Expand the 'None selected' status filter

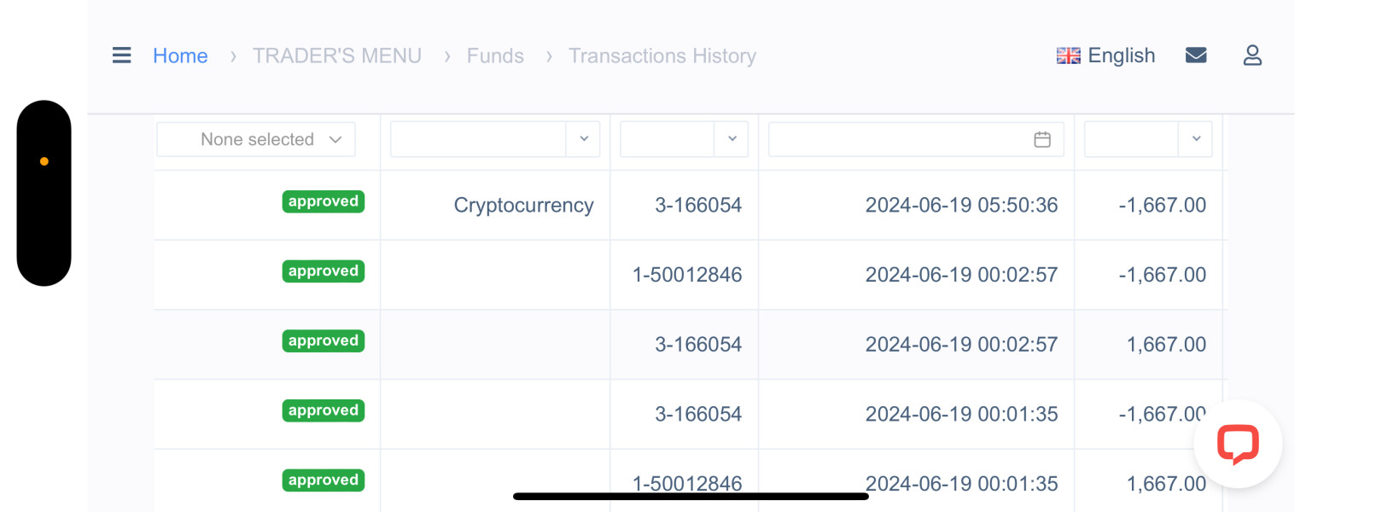click(256, 139)
